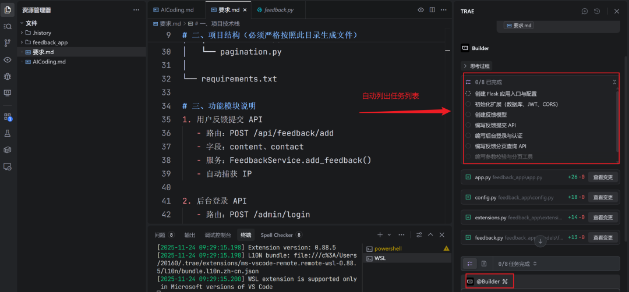629x292 pixels.
Task: Click the task list inner scrollbar
Action: (617, 120)
